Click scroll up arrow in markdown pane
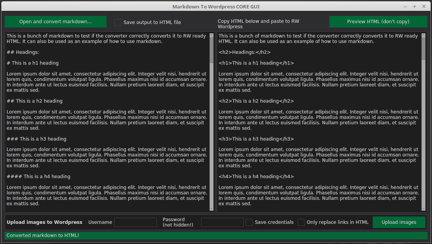432x244 pixels. point(212,35)
